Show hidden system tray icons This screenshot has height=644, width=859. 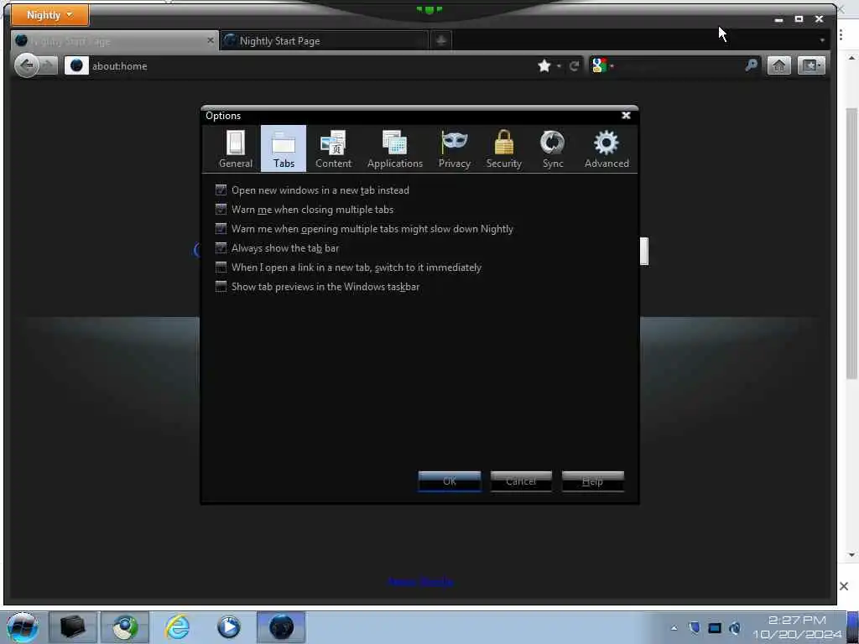[x=674, y=628]
